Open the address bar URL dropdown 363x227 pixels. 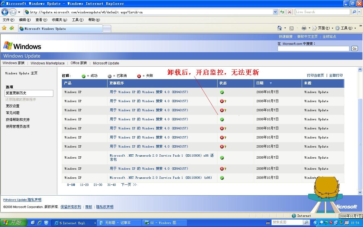click(x=275, y=12)
